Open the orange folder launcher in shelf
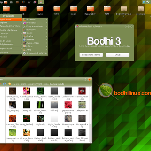Screen dimensions: 151x151 point(6,2)
